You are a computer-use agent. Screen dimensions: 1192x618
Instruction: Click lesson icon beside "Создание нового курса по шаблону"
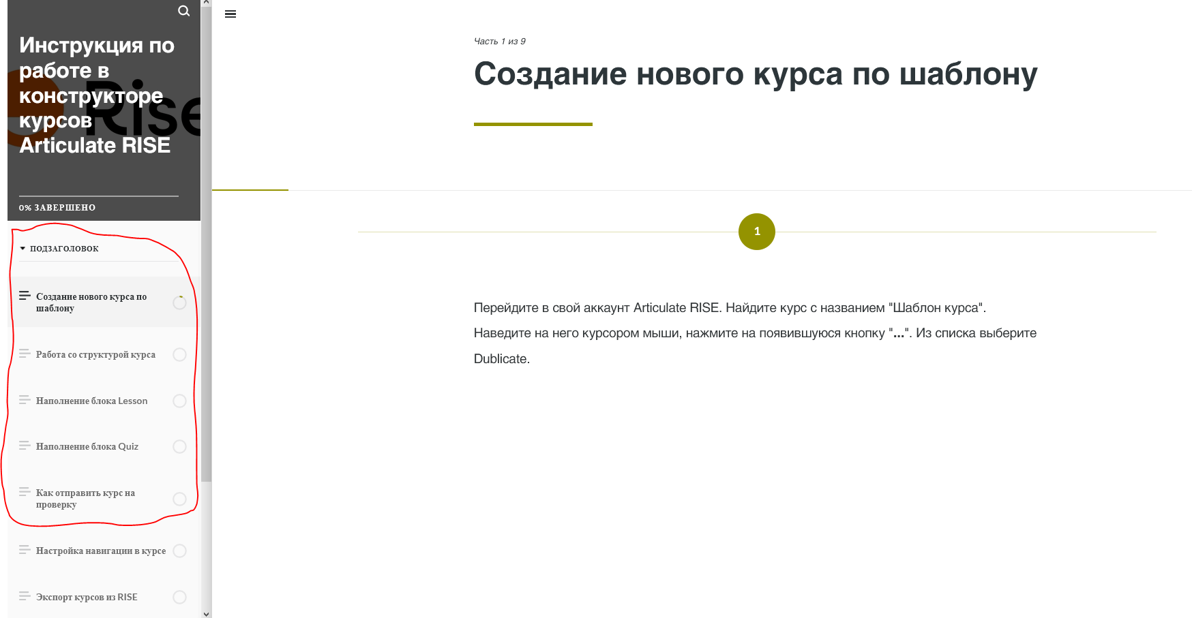25,296
